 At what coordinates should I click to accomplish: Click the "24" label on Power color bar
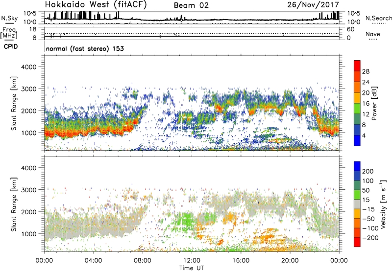click(x=366, y=82)
